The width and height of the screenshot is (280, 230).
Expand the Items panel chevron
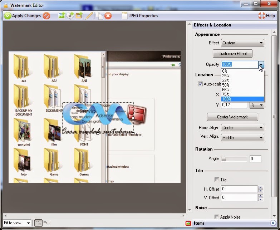273,223
